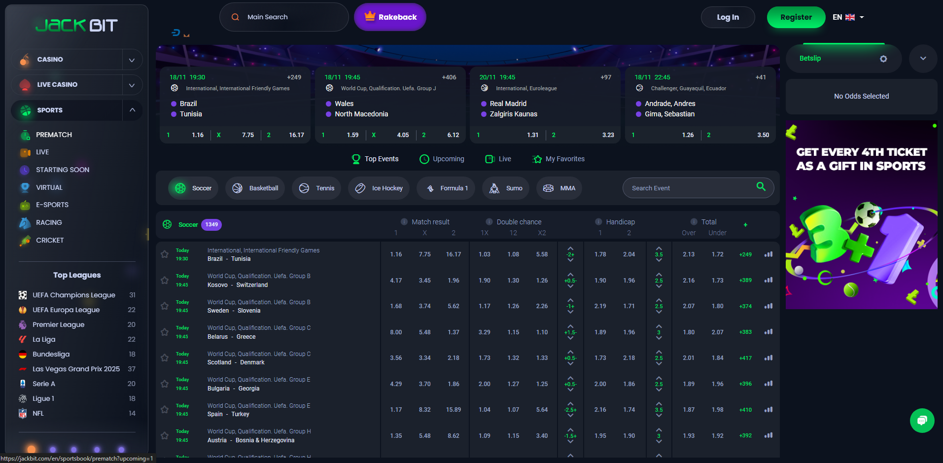Mark Spain - Turkey as favorite
The image size is (943, 463).
165,410
